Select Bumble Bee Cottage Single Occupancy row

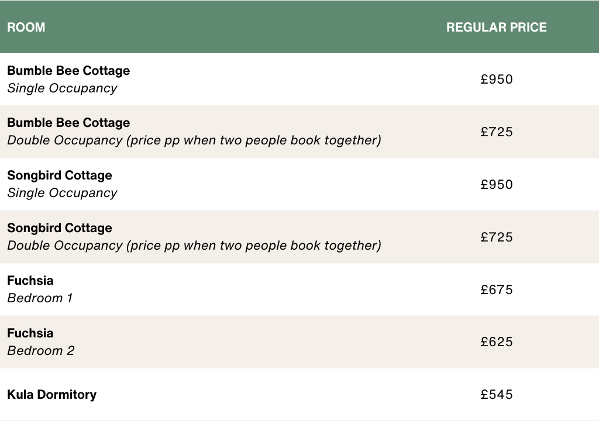tap(299, 79)
